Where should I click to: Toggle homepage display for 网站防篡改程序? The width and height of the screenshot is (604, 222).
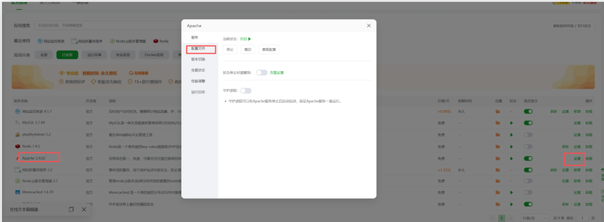pos(529,170)
